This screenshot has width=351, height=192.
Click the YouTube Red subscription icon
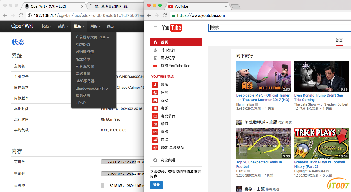pyautogui.click(x=155, y=66)
